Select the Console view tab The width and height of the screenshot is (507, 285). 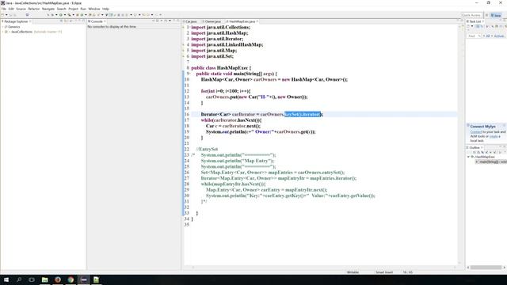97,21
